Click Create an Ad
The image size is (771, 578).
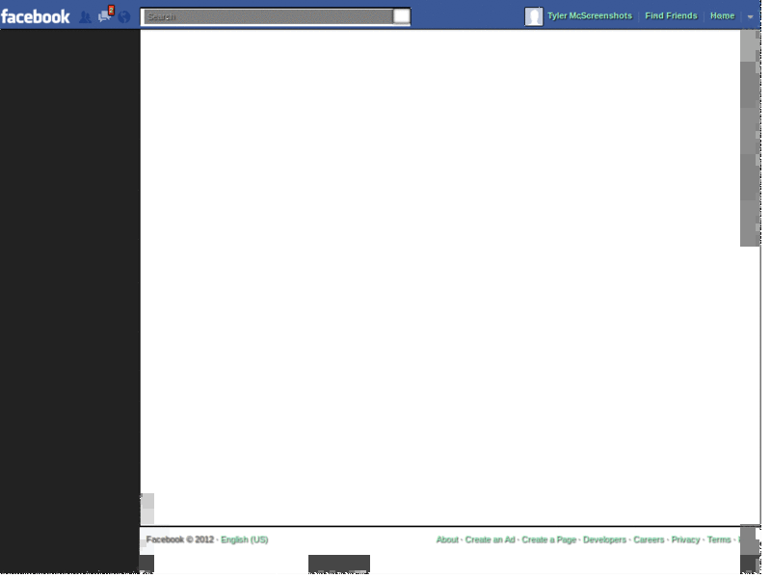(x=491, y=540)
